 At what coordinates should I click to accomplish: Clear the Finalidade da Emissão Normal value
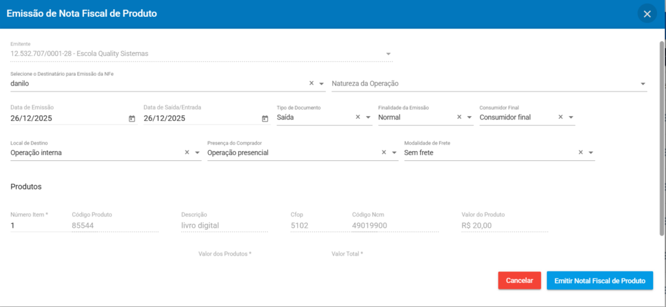459,117
